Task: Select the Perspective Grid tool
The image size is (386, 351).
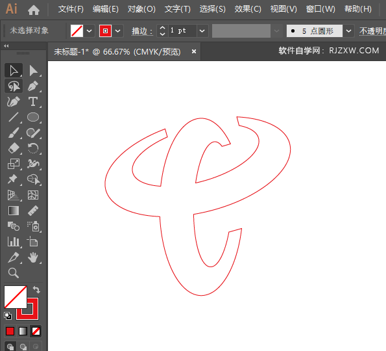Action: [14, 195]
